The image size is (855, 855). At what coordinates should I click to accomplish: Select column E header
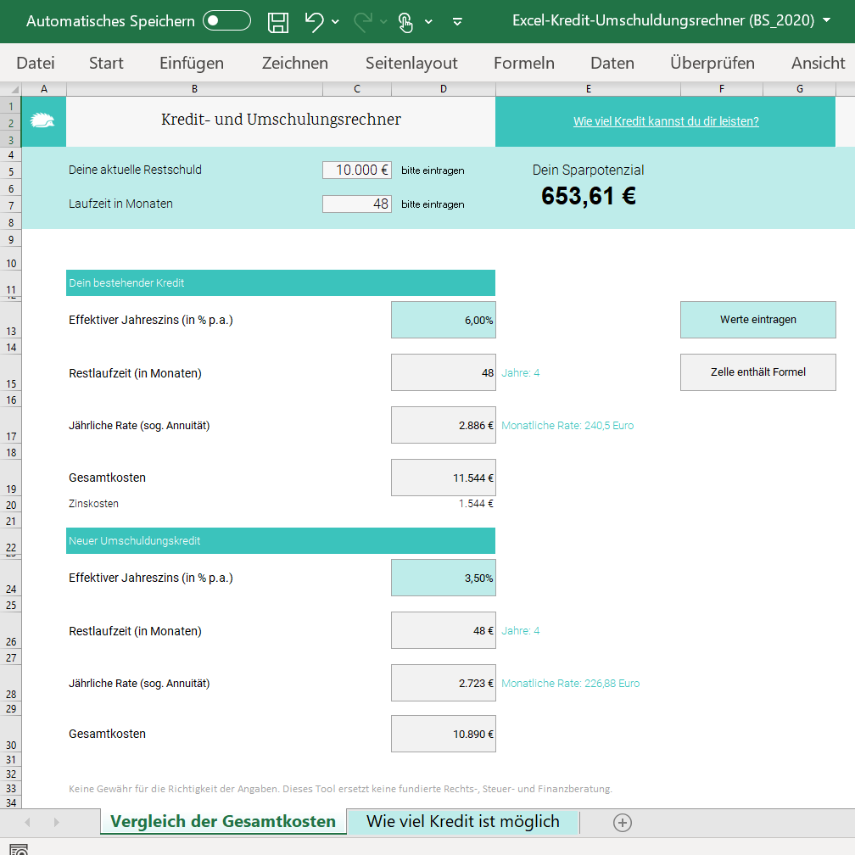pyautogui.click(x=589, y=89)
